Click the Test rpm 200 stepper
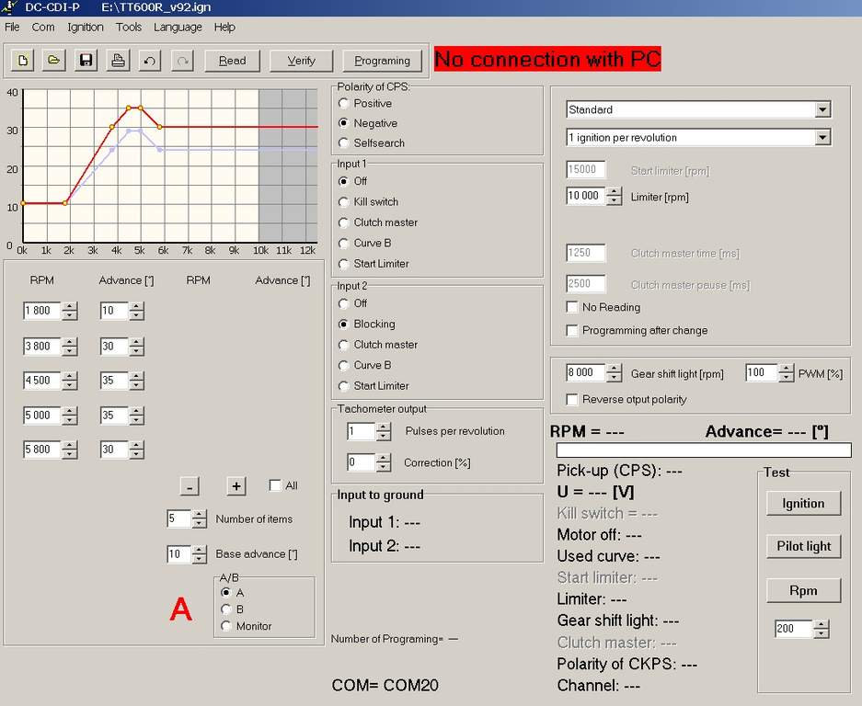Image resolution: width=862 pixels, height=706 pixels. [822, 629]
